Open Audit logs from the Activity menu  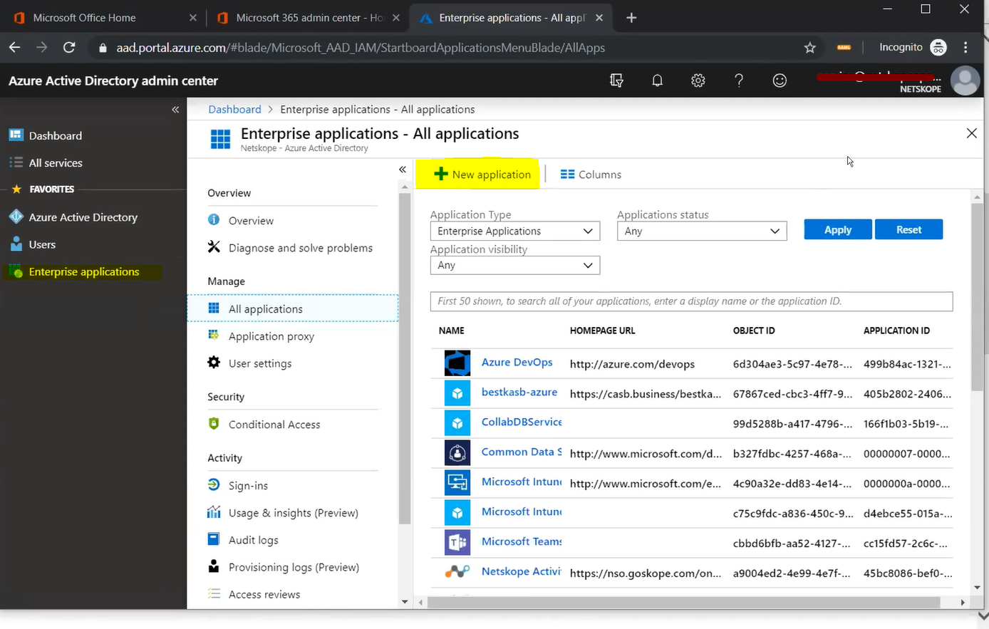pos(253,540)
